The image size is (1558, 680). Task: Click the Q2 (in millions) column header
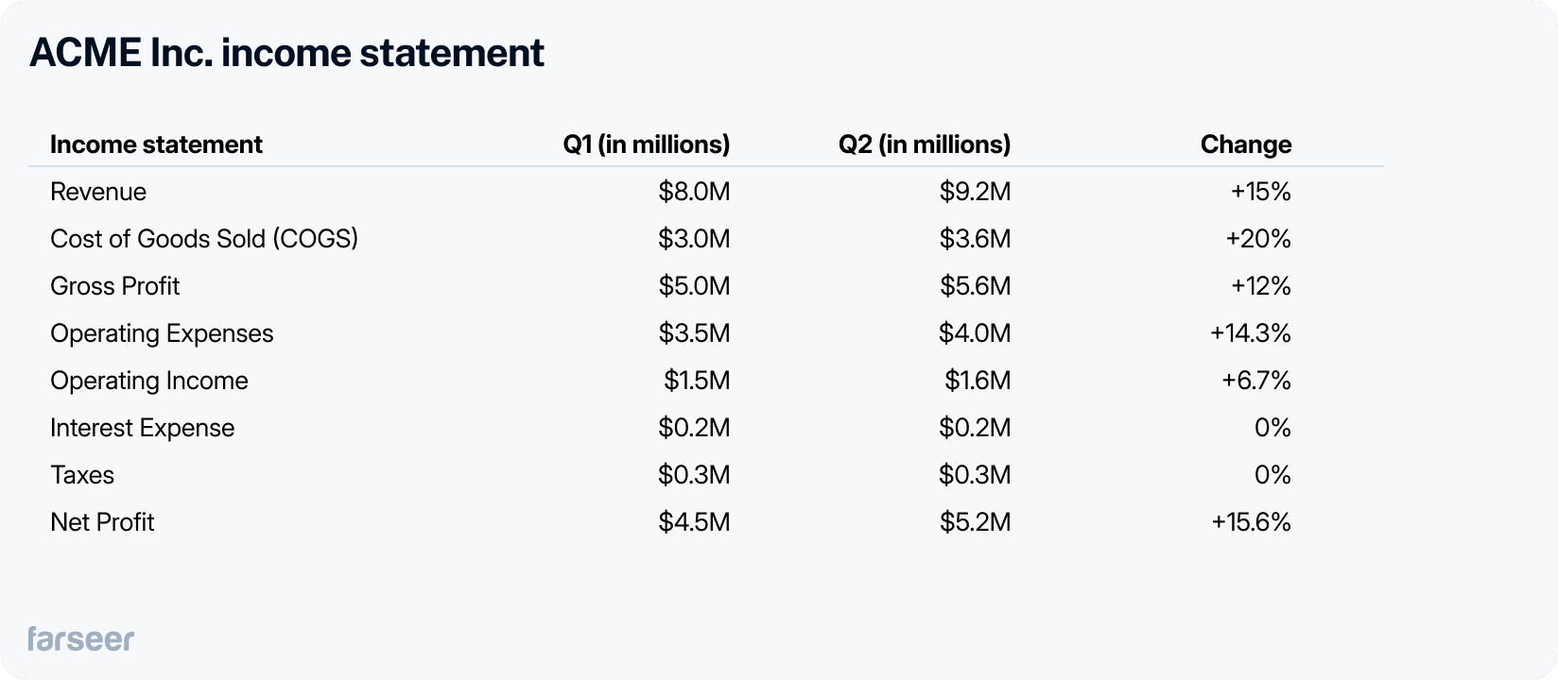(925, 144)
